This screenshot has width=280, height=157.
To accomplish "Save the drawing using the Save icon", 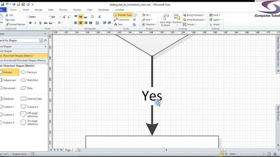I will tap(2, 4).
